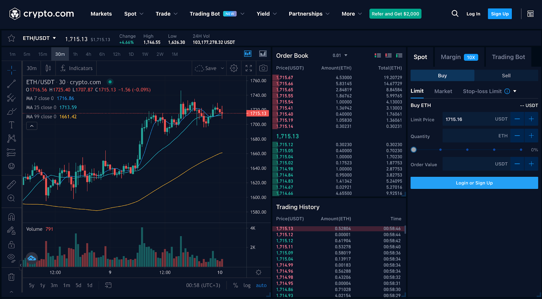Open the 0.01 order book precision dropdown
Image resolution: width=542 pixels, height=299 pixels.
[x=340, y=56]
